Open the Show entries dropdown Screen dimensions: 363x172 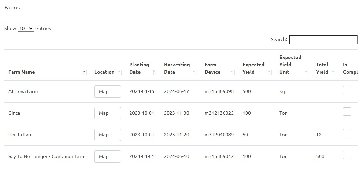26,29
